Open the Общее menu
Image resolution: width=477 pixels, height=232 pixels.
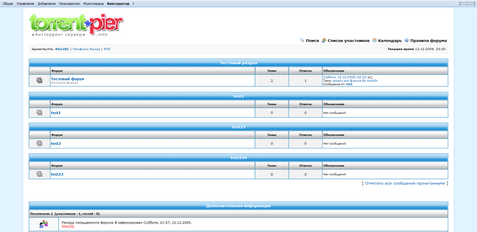click(8, 4)
